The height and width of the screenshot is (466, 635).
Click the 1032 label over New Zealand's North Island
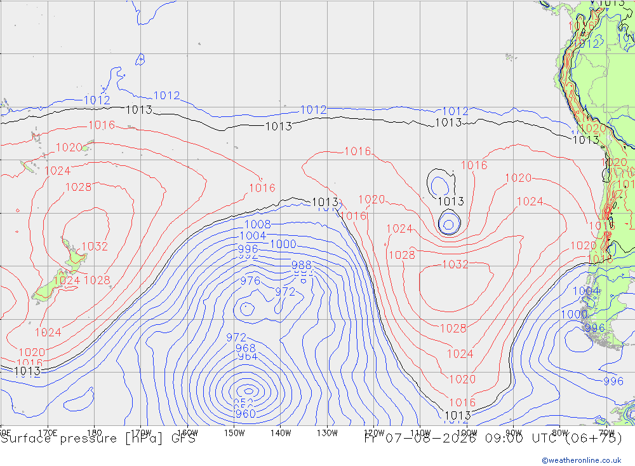[95, 246]
